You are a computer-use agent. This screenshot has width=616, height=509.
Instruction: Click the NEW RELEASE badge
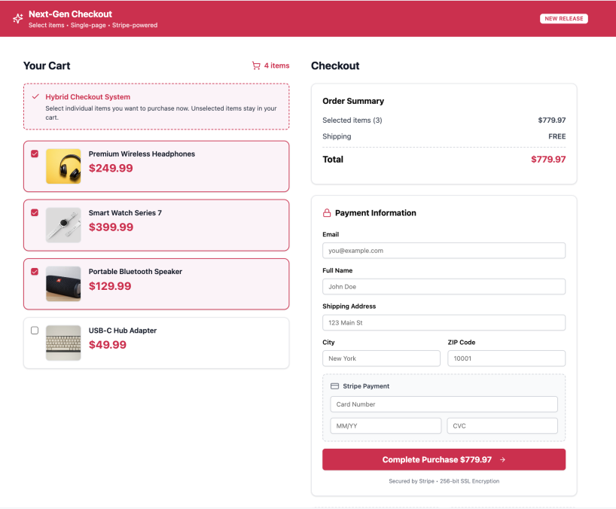coord(563,19)
